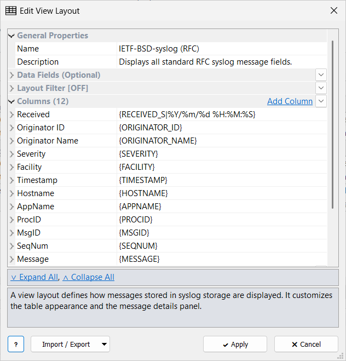Select the {ORIGINATOR_ID} value cell

tap(222, 128)
